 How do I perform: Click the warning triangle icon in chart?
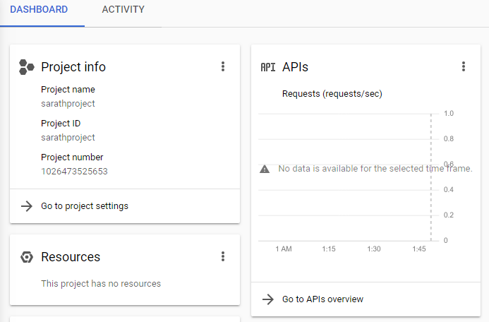pos(265,169)
